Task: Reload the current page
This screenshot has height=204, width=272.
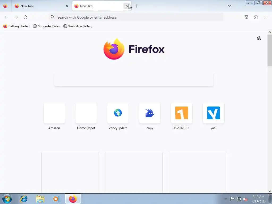Action: [25, 17]
